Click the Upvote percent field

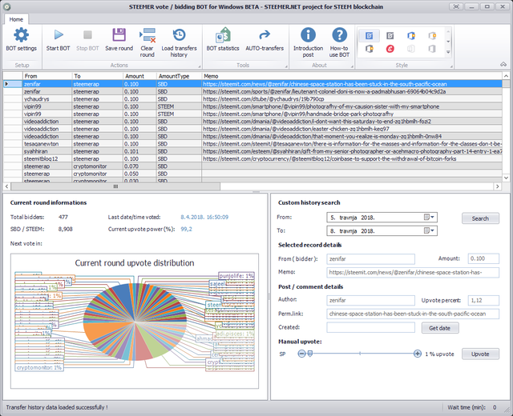pos(483,301)
